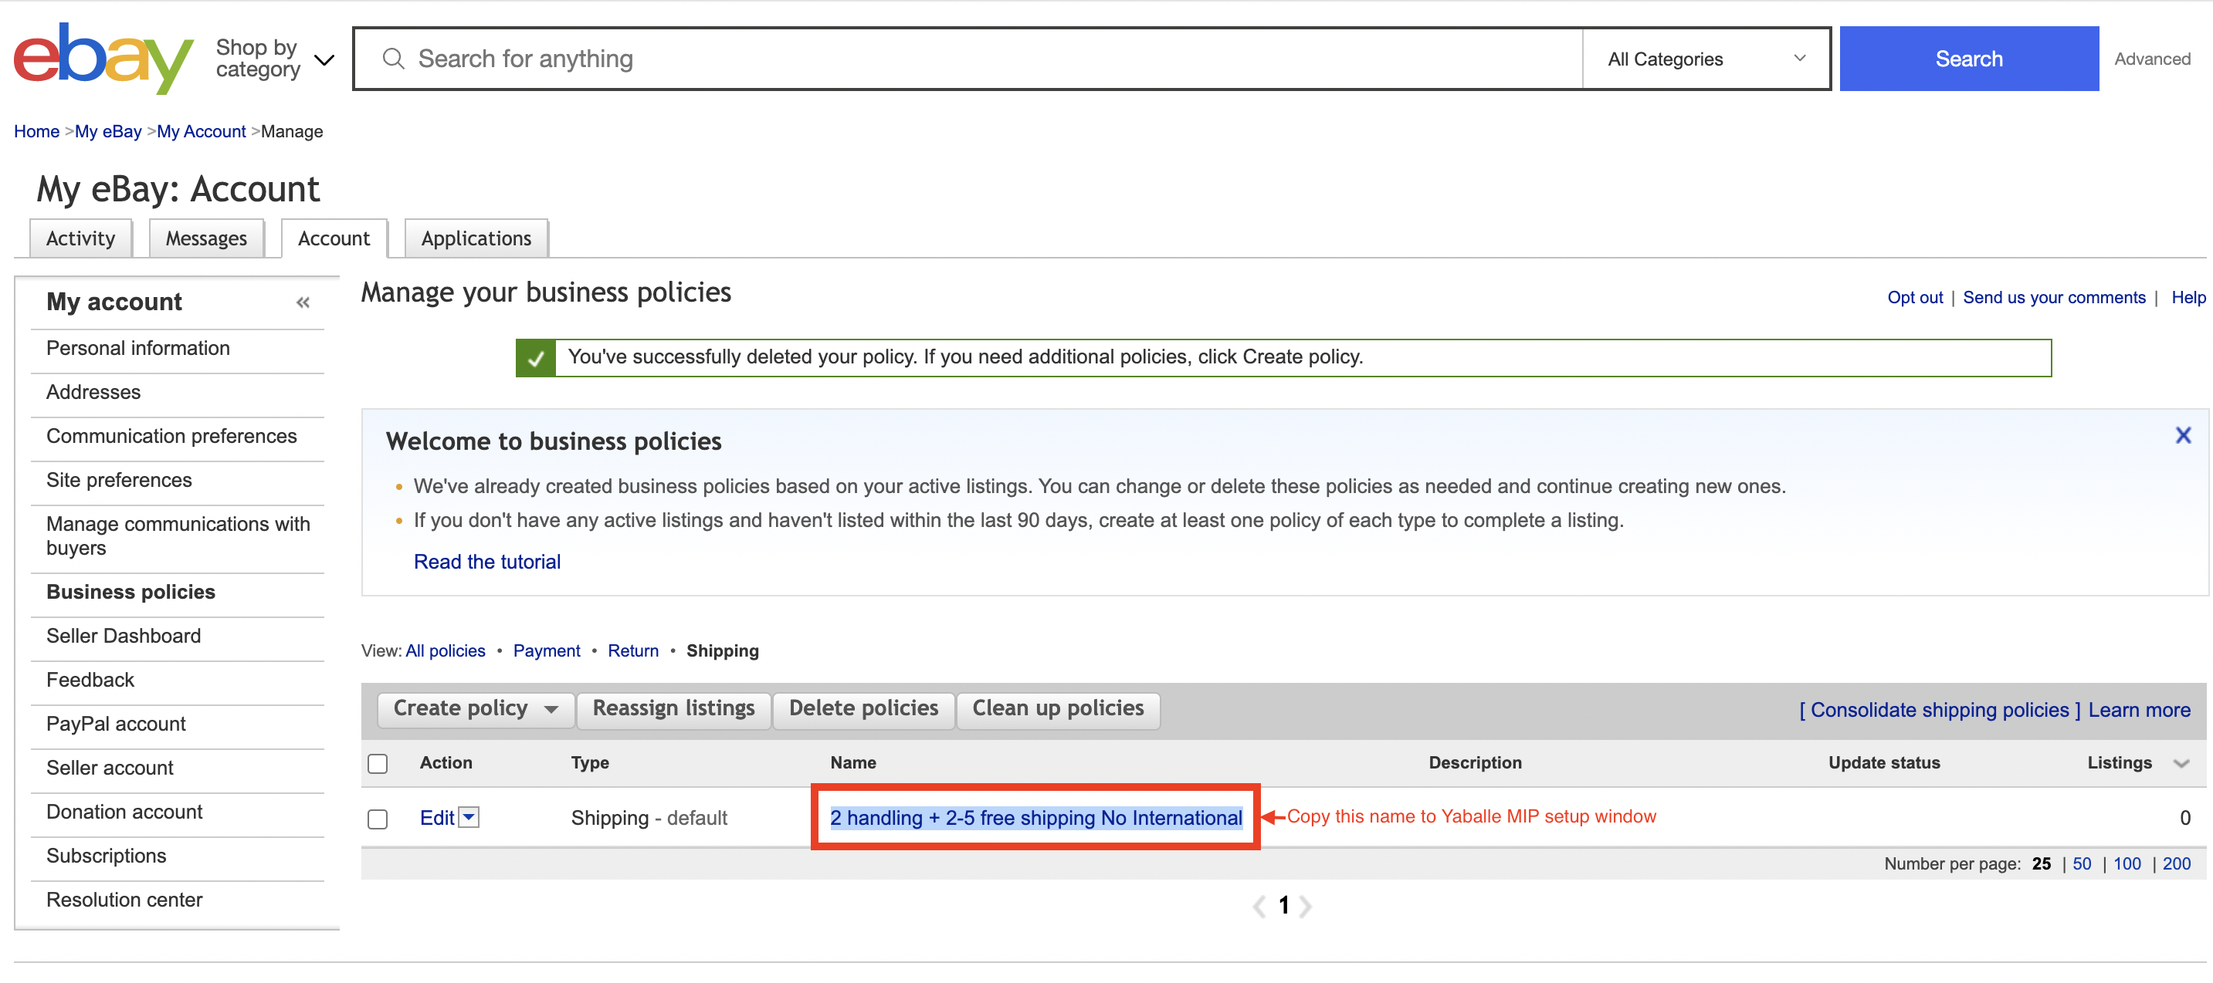The image size is (2213, 983).
Task: Click in the Search for anything field
Action: tap(968, 59)
